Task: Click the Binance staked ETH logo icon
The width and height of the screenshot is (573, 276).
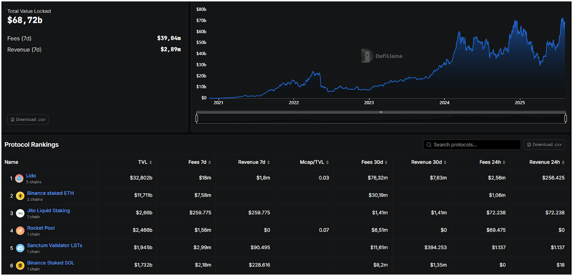Action: [x=20, y=196]
